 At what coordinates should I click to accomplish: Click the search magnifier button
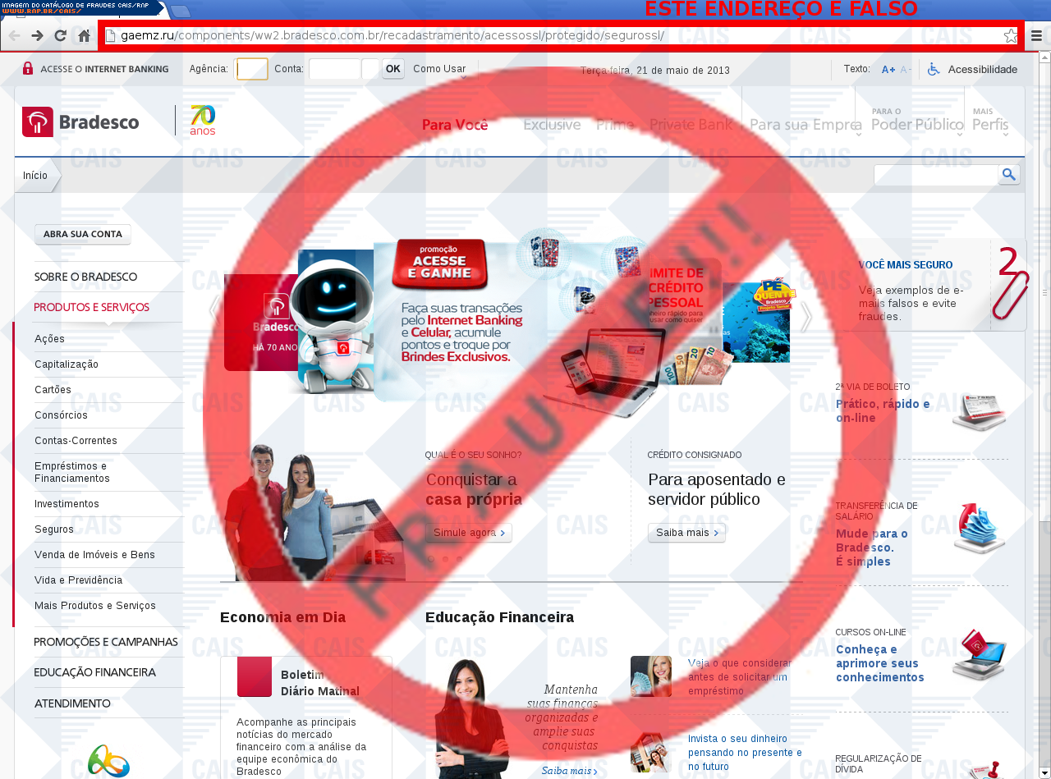[1009, 174]
